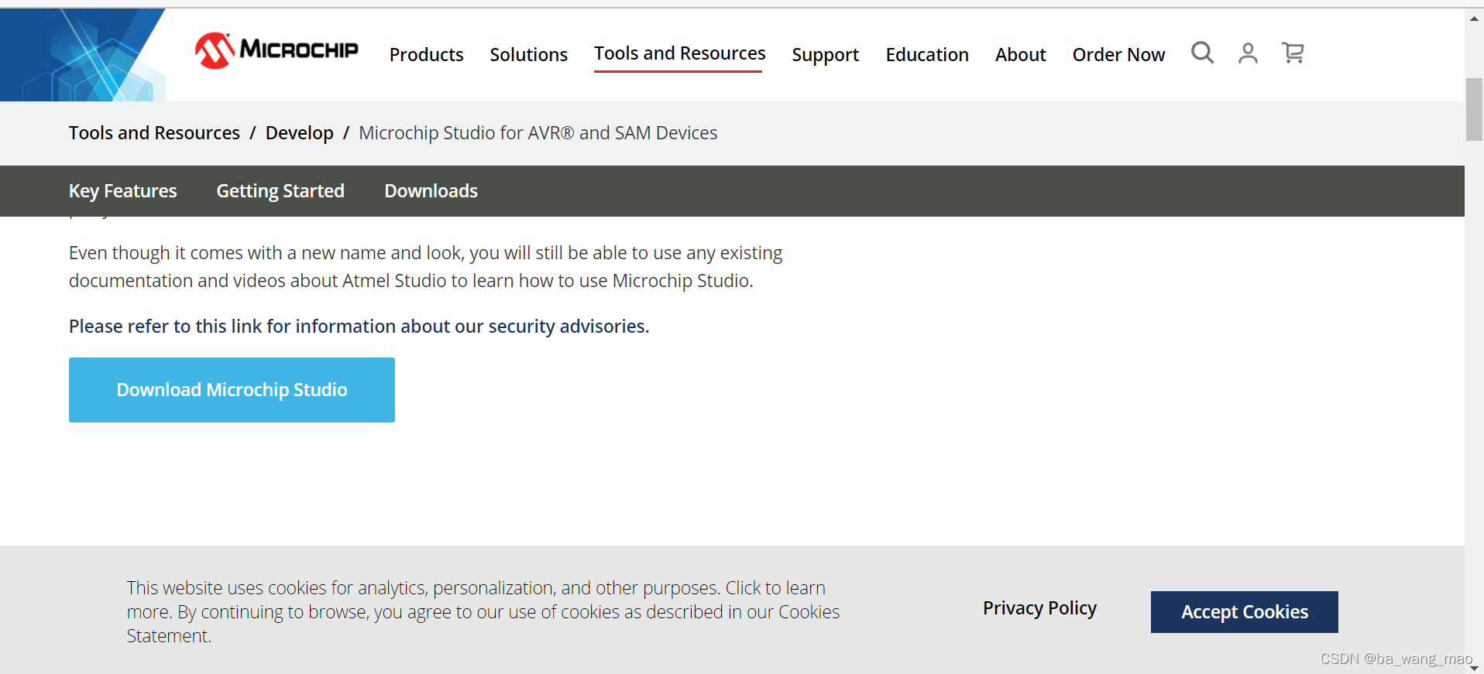Select the Key Features tab
The image size is (1484, 674).
coord(123,191)
